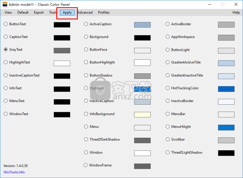The height and width of the screenshot is (178, 243).
Task: Select the ActiveBorder radio button
Action: point(168,24)
